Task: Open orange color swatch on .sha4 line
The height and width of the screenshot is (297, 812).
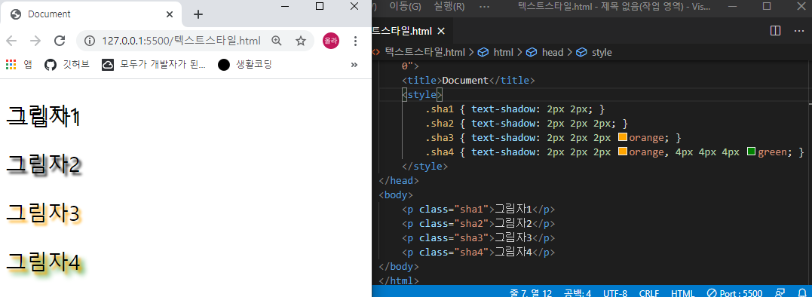Action: pos(623,152)
